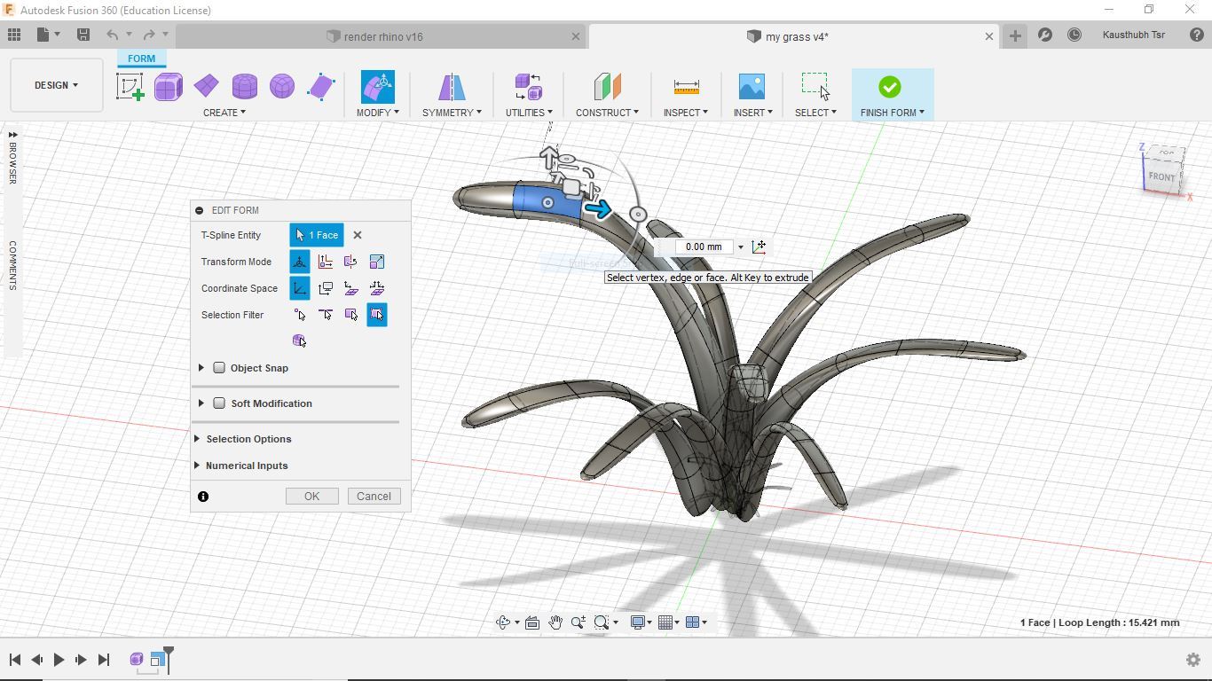The image size is (1212, 681).
Task: Expand the Numerical Inputs section
Action: (x=197, y=466)
